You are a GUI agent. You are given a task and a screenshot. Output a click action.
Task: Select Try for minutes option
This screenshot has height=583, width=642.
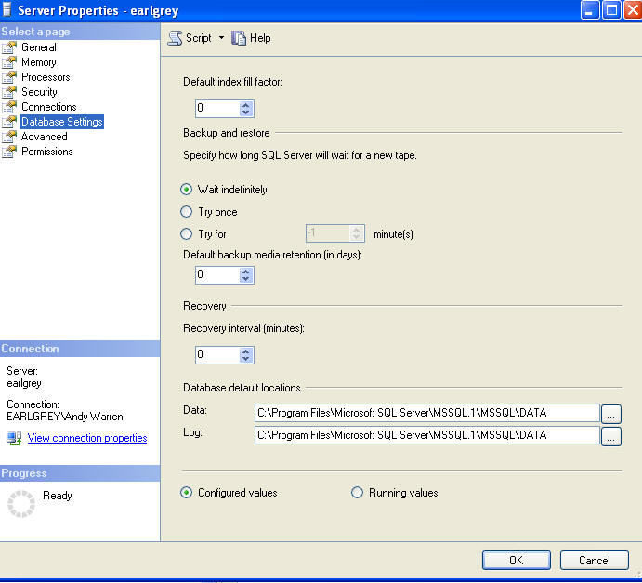(187, 234)
